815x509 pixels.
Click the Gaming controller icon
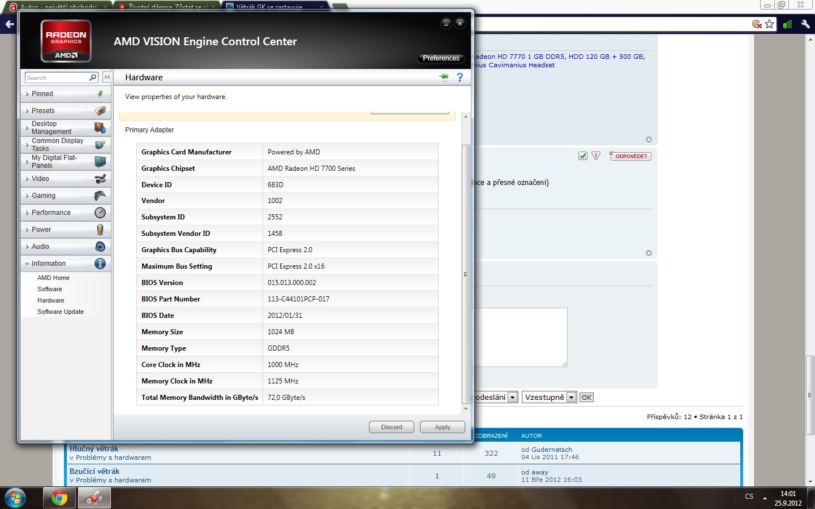click(x=100, y=196)
